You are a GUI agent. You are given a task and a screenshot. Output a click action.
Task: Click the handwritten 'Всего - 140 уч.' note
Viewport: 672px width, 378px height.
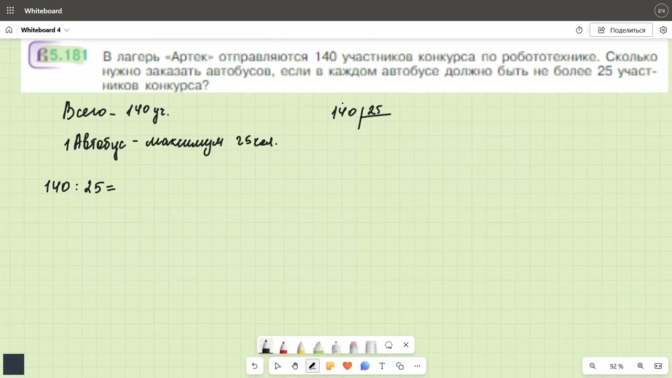point(116,112)
